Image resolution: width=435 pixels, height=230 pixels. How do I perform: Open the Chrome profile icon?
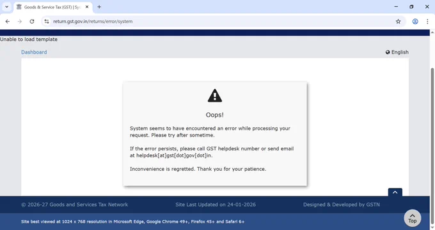point(415,21)
